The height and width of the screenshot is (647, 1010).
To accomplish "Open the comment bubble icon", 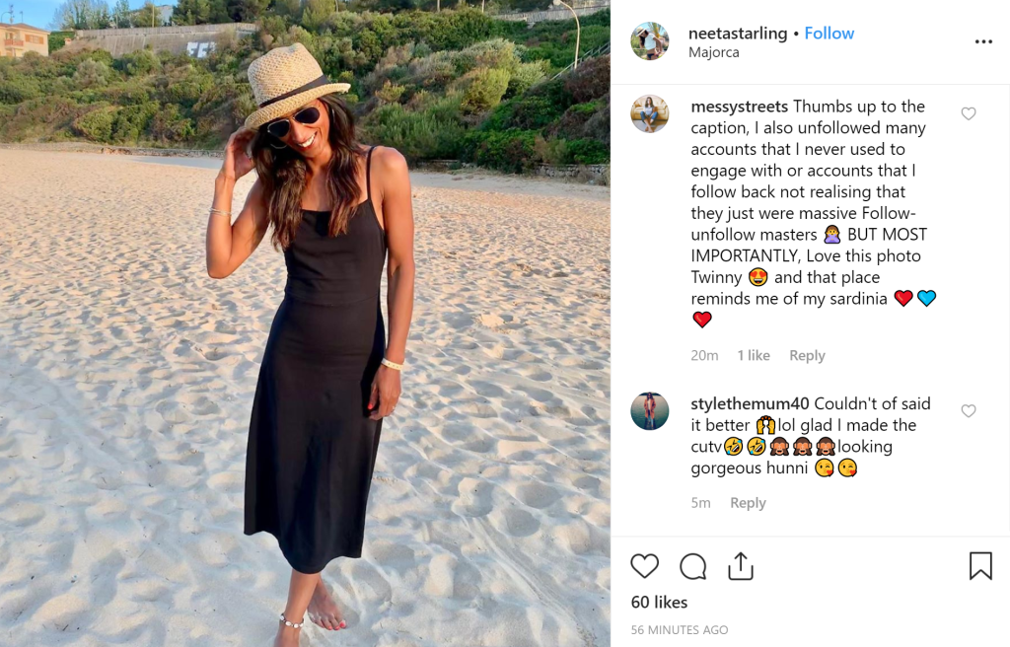I will (x=693, y=566).
